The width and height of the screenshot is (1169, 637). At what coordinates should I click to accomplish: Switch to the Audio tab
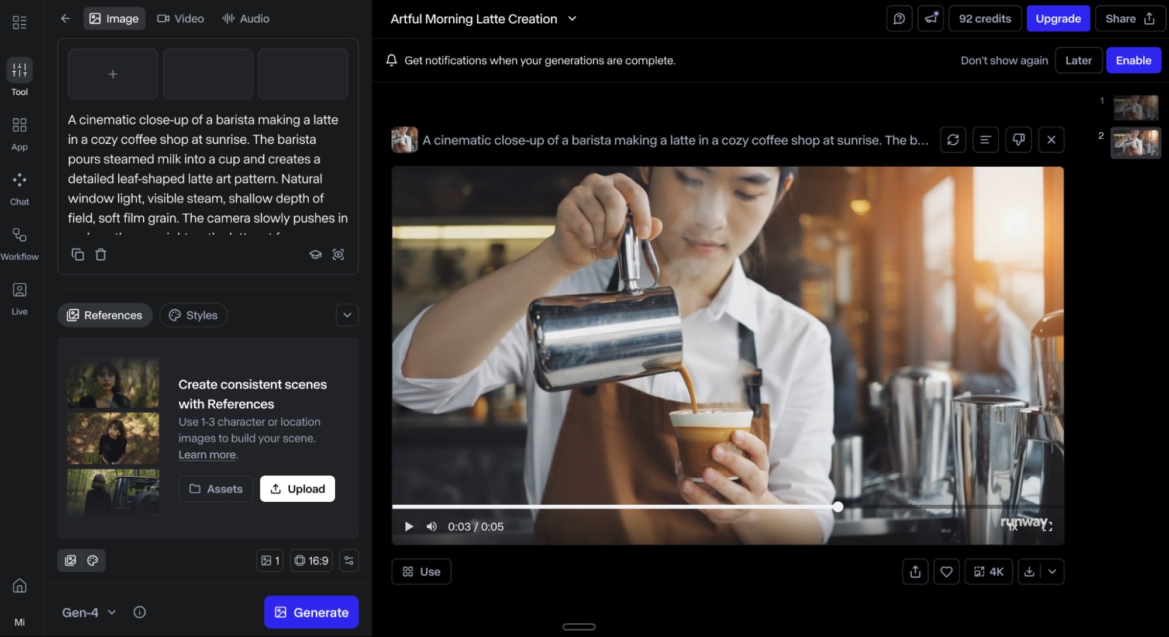pos(245,18)
